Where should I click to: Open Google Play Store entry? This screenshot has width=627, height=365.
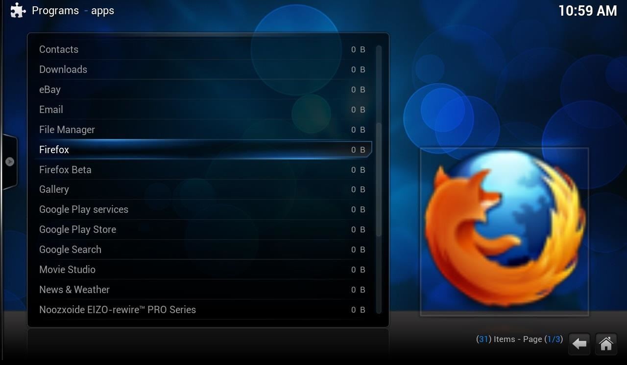coord(203,229)
